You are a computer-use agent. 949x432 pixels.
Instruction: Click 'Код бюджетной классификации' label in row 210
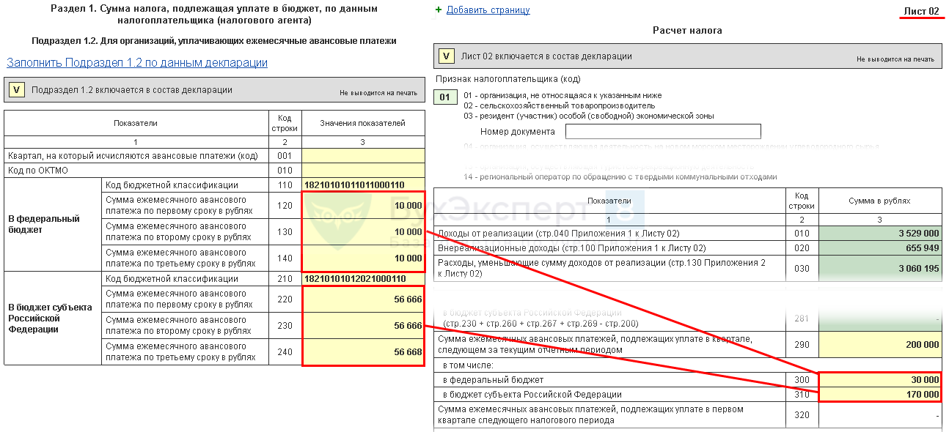(172, 279)
